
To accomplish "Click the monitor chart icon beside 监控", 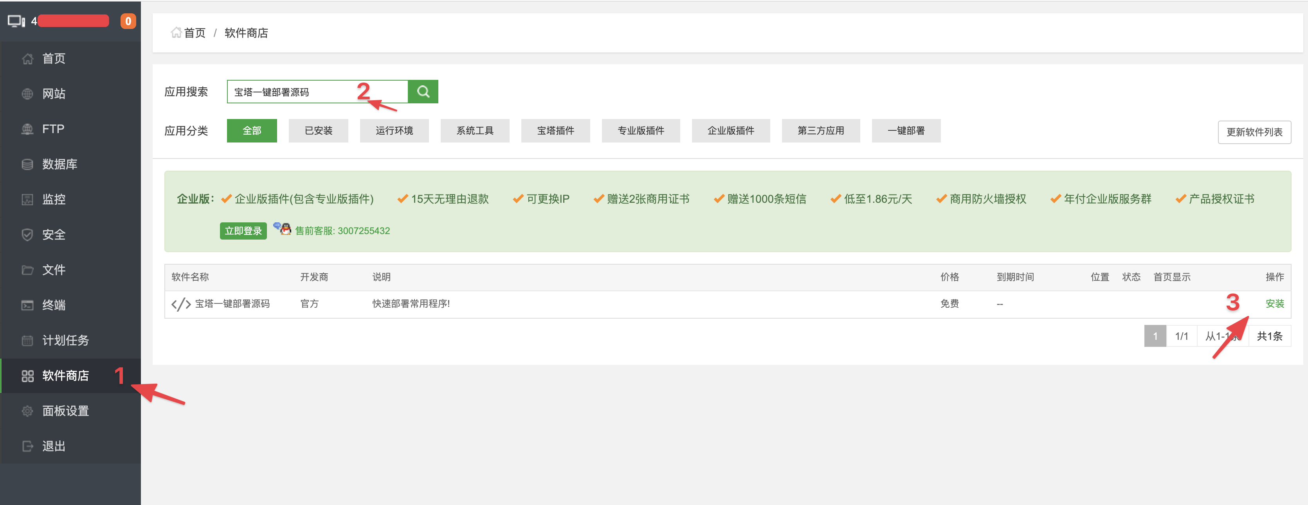I will (x=27, y=200).
